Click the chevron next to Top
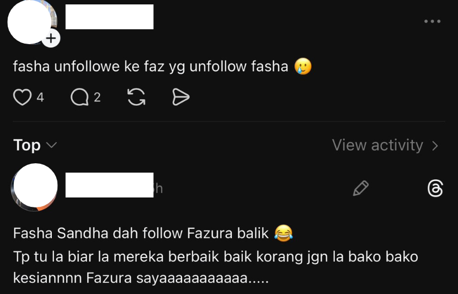This screenshot has width=458, height=294. [x=52, y=145]
